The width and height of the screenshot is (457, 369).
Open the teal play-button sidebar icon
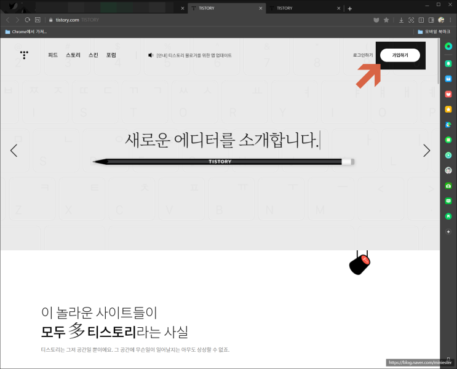tap(448, 156)
